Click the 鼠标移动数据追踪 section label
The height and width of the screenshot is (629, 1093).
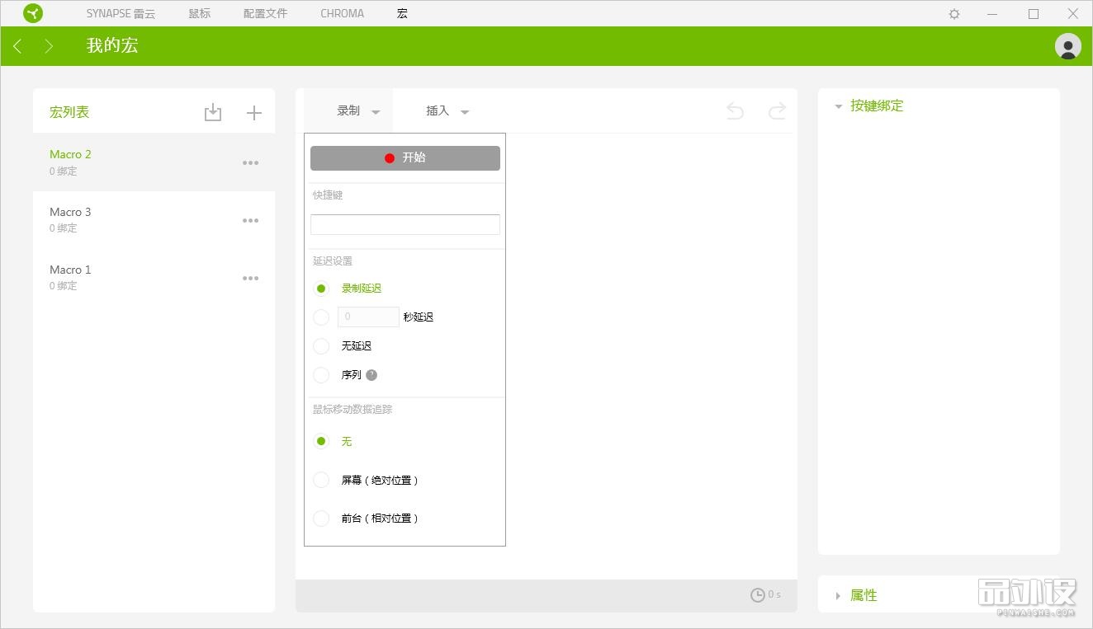coord(353,410)
